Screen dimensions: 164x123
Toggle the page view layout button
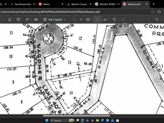(x=18, y=20)
